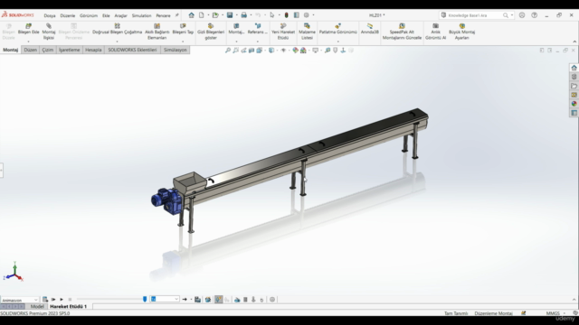Image resolution: width=579 pixels, height=325 pixels.
Task: Click the blue timeline slider handle
Action: (145, 299)
